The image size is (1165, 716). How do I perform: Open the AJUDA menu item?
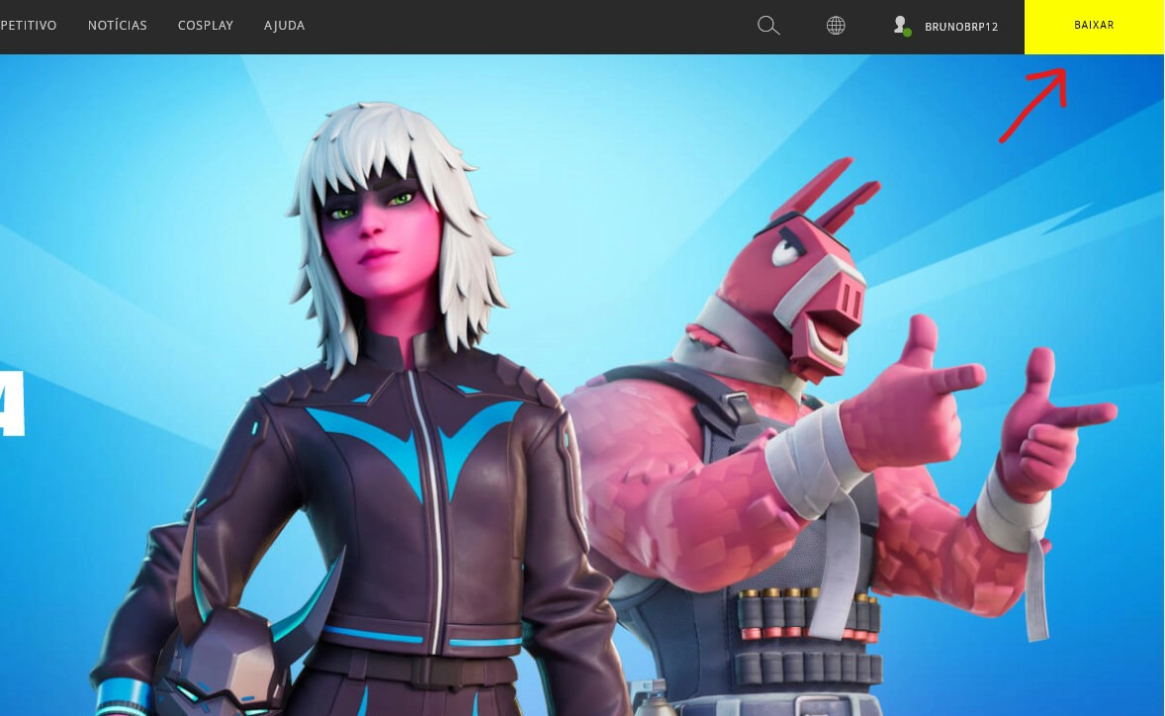pos(284,26)
